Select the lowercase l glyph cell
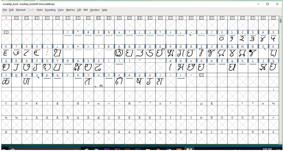 (6, 82)
